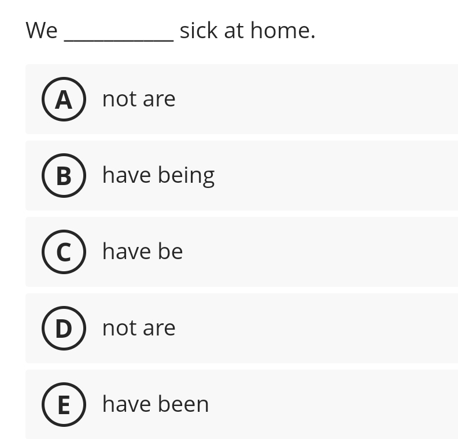This screenshot has height=439, width=458.
Task: Click "sick at home." in the question
Action: point(248,30)
